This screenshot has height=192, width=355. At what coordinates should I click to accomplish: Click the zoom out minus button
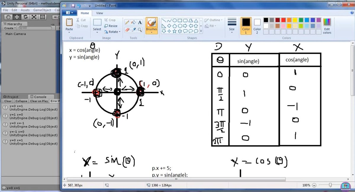pyautogui.click(x=314, y=185)
